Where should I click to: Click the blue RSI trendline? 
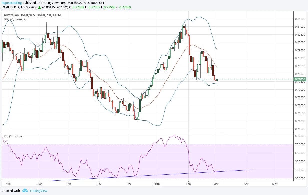coord(150,175)
